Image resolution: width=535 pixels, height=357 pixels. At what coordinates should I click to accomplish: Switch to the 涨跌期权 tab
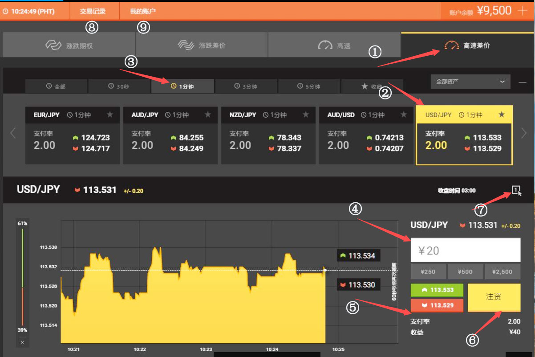click(69, 45)
